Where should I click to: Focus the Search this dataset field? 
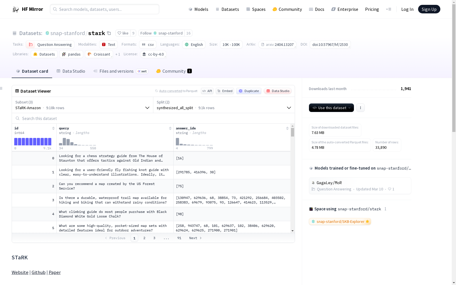pos(153,118)
